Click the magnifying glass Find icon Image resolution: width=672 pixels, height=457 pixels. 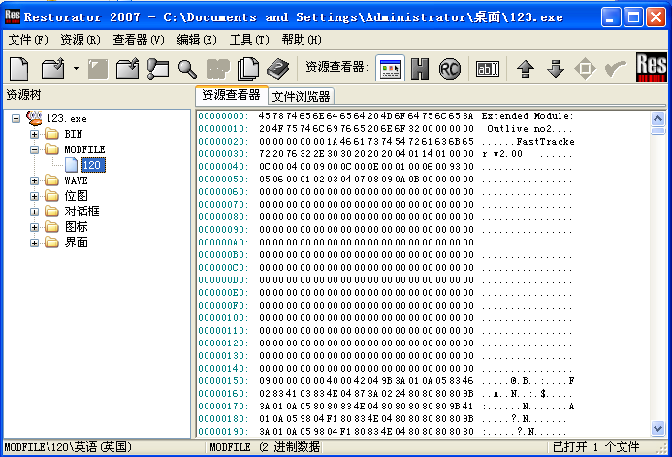pos(187,69)
